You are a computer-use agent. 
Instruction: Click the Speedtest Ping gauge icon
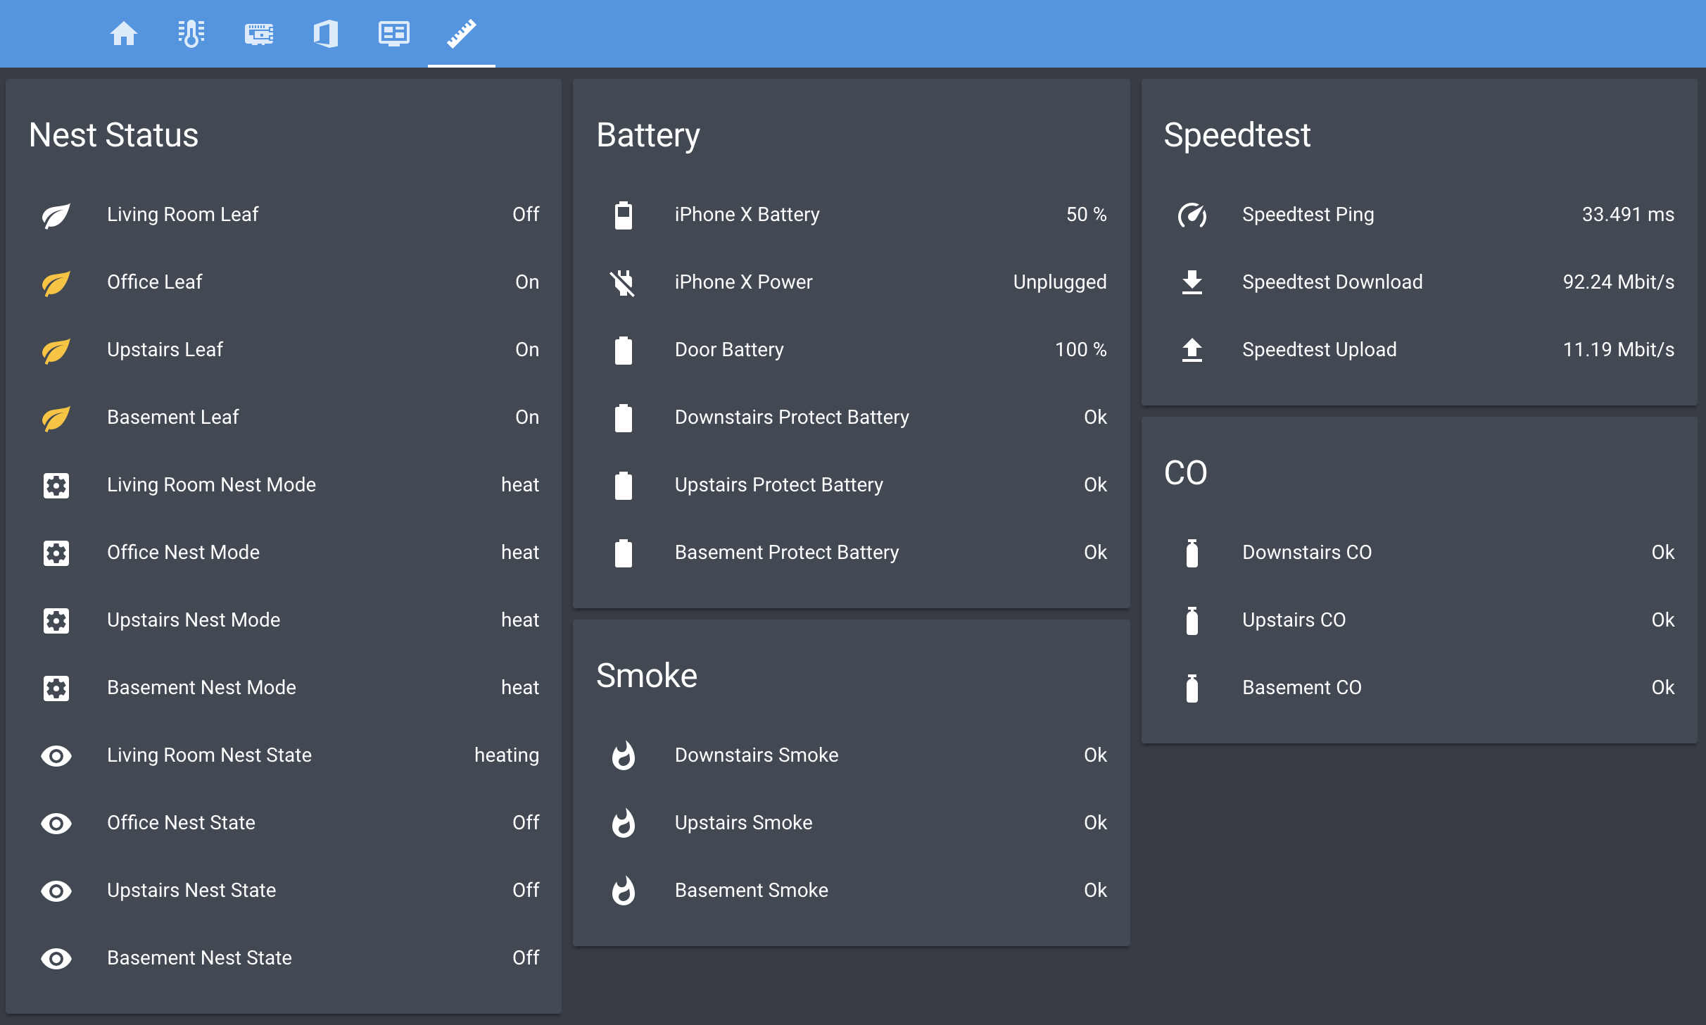point(1192,215)
